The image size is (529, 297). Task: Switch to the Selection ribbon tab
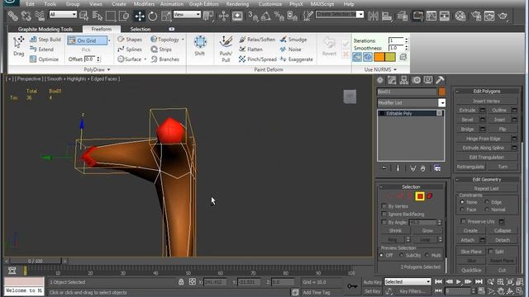(141, 30)
